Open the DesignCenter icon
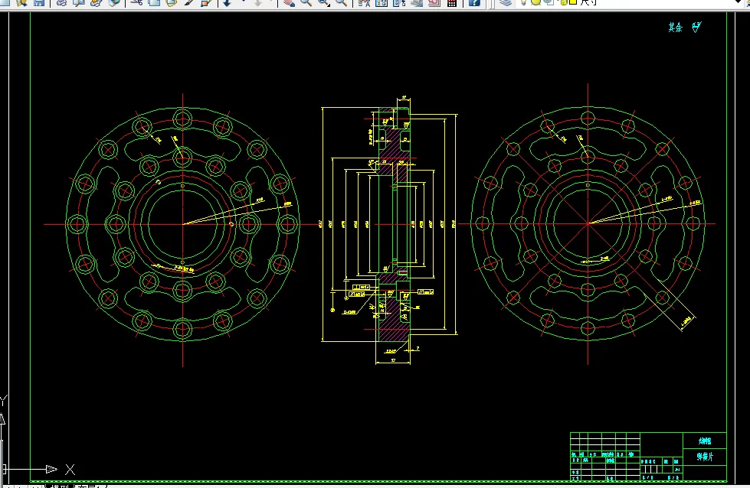 click(x=382, y=2)
